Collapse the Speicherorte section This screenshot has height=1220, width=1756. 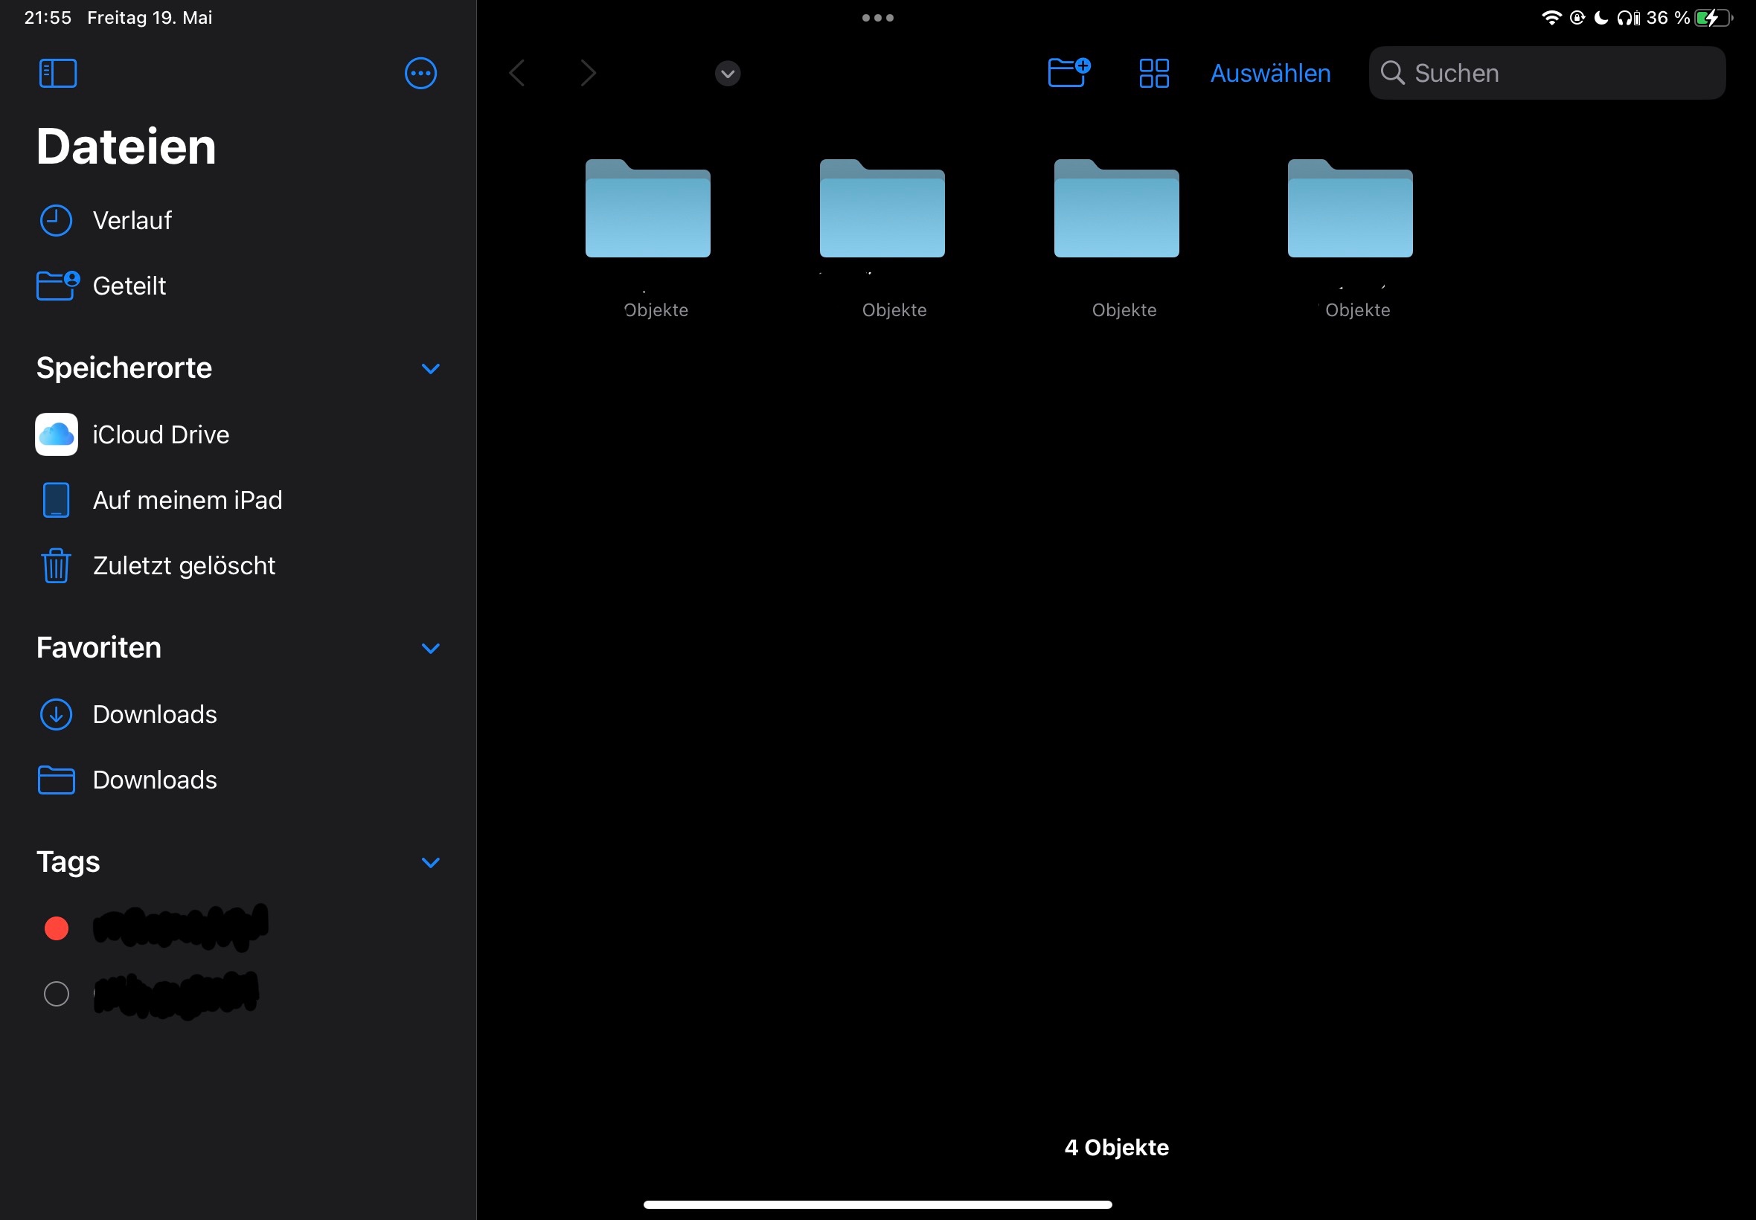pyautogui.click(x=430, y=368)
